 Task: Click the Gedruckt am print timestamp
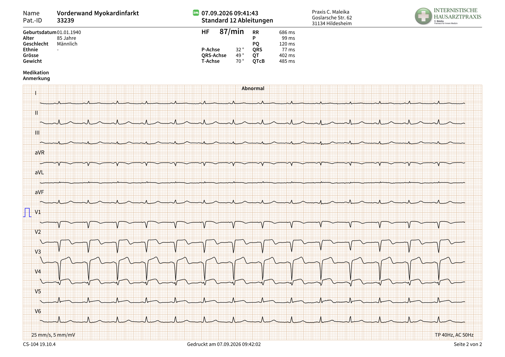click(x=224, y=344)
